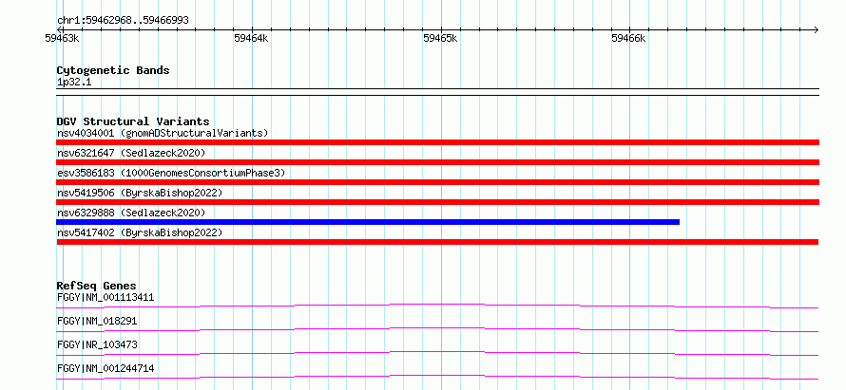
Task: Select the red bar under esv3586183
Action: tap(437, 182)
